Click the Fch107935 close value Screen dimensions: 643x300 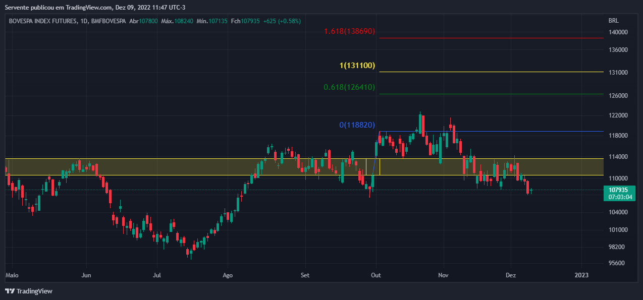pos(245,21)
